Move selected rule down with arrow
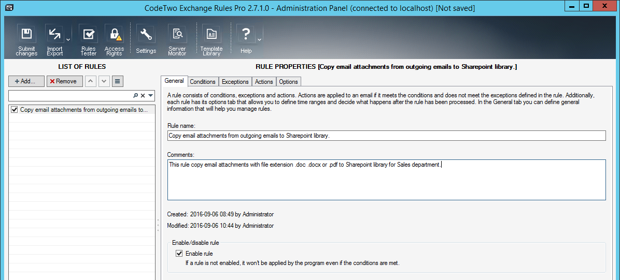The image size is (620, 280). [x=104, y=81]
